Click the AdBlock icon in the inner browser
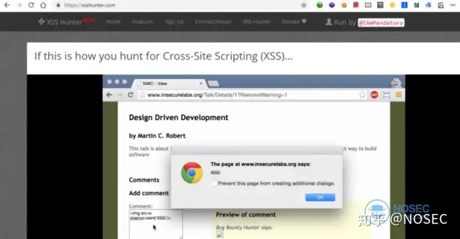The height and width of the screenshot is (239, 460). point(374,95)
